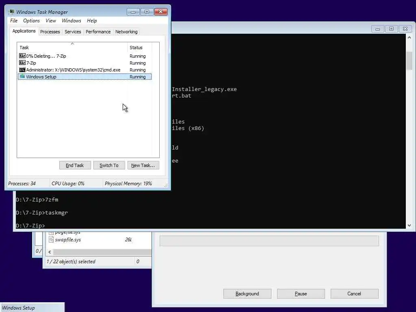This screenshot has width=416, height=312.
Task: Click the Windows Setup taskbar item
Action: click(32, 308)
